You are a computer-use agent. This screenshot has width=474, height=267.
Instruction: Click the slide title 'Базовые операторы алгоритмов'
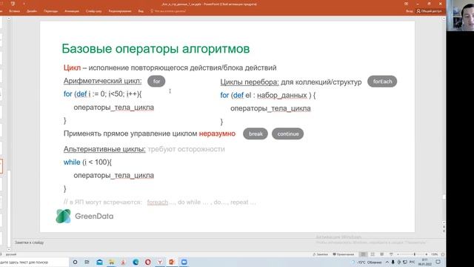click(156, 49)
